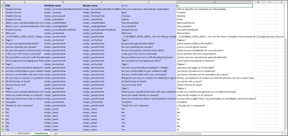Viewport: 288px width, 136px height.
Task: Select the 'Envia' cell
Action: 214,20
